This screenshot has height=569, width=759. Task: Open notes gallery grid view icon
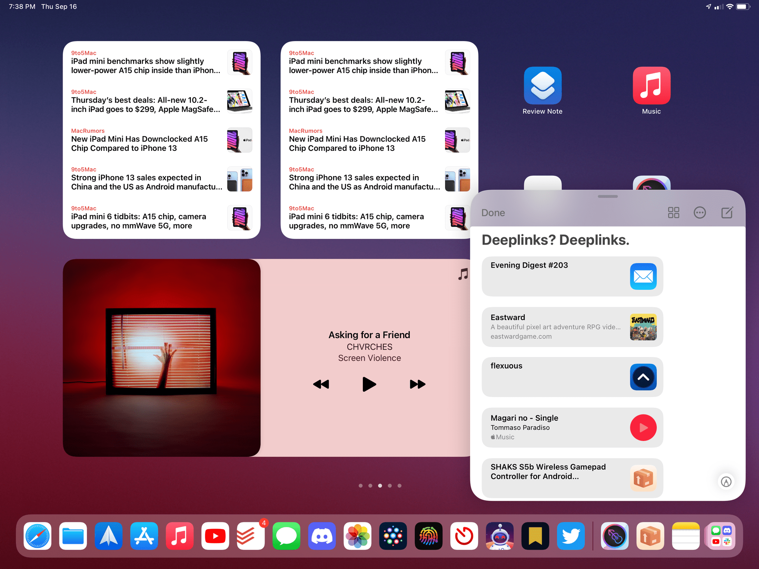[673, 213]
